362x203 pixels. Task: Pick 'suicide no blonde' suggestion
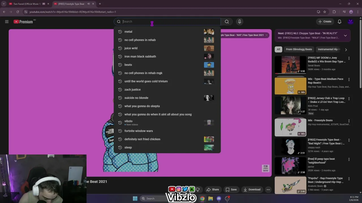click(167, 98)
